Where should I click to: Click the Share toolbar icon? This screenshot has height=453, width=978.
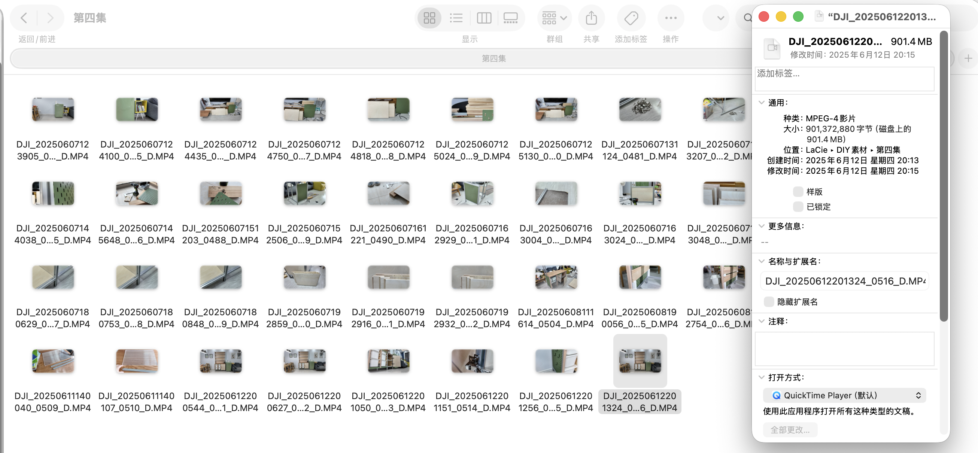[591, 18]
